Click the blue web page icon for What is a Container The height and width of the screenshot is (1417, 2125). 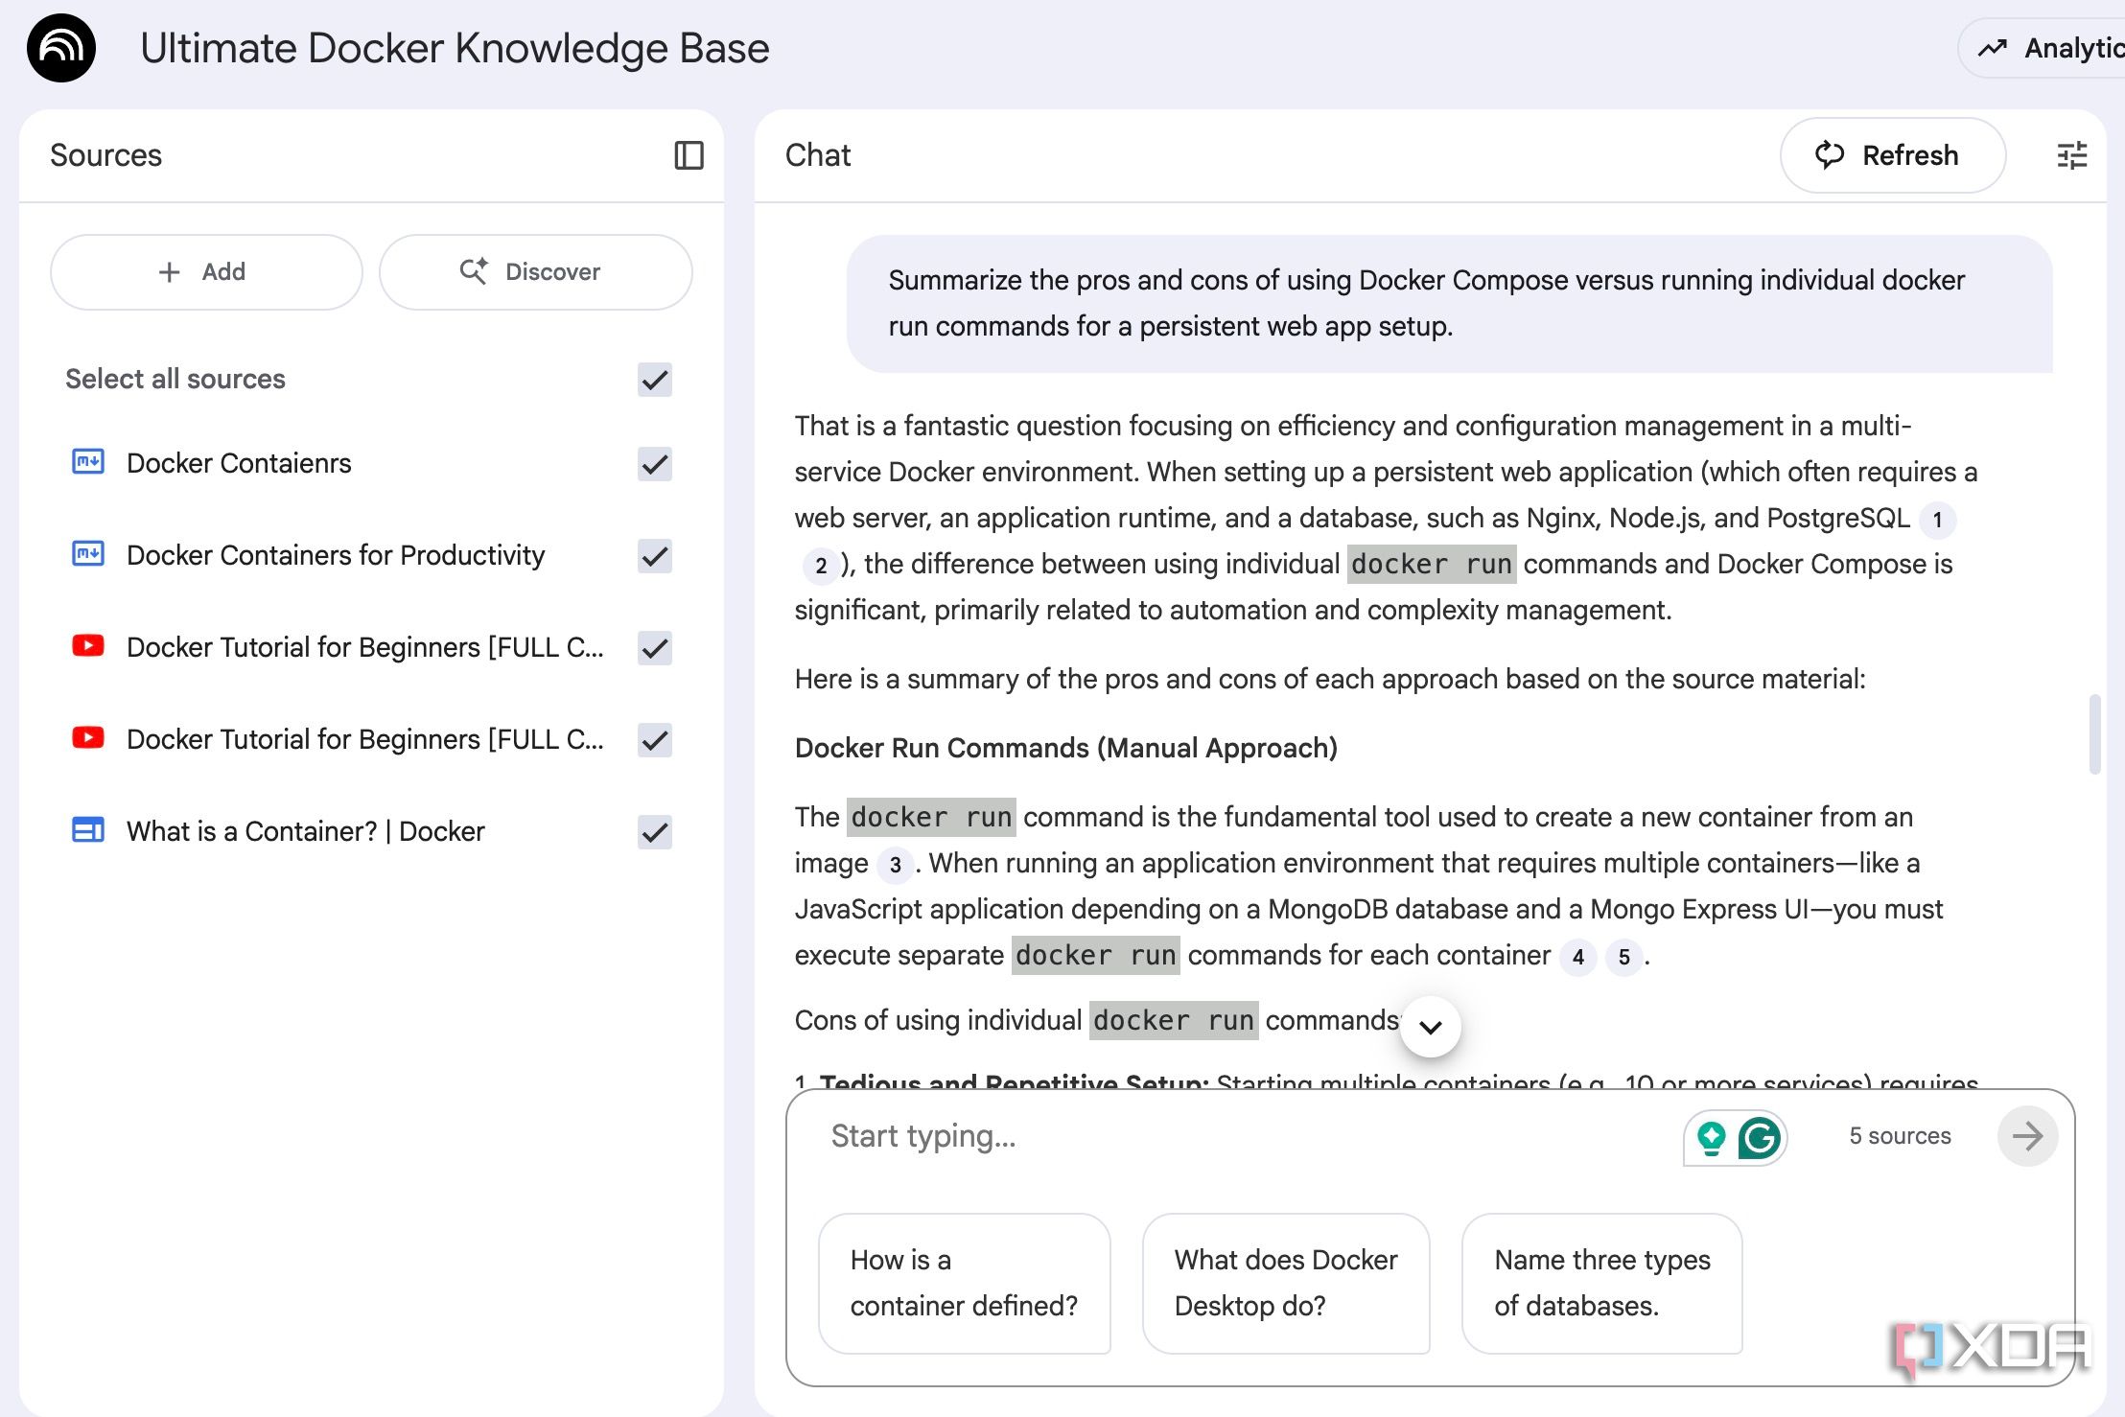point(88,830)
